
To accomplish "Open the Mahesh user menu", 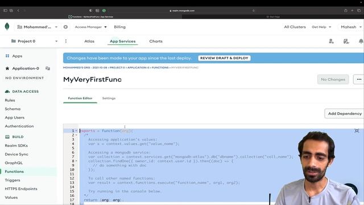I will click(x=351, y=27).
